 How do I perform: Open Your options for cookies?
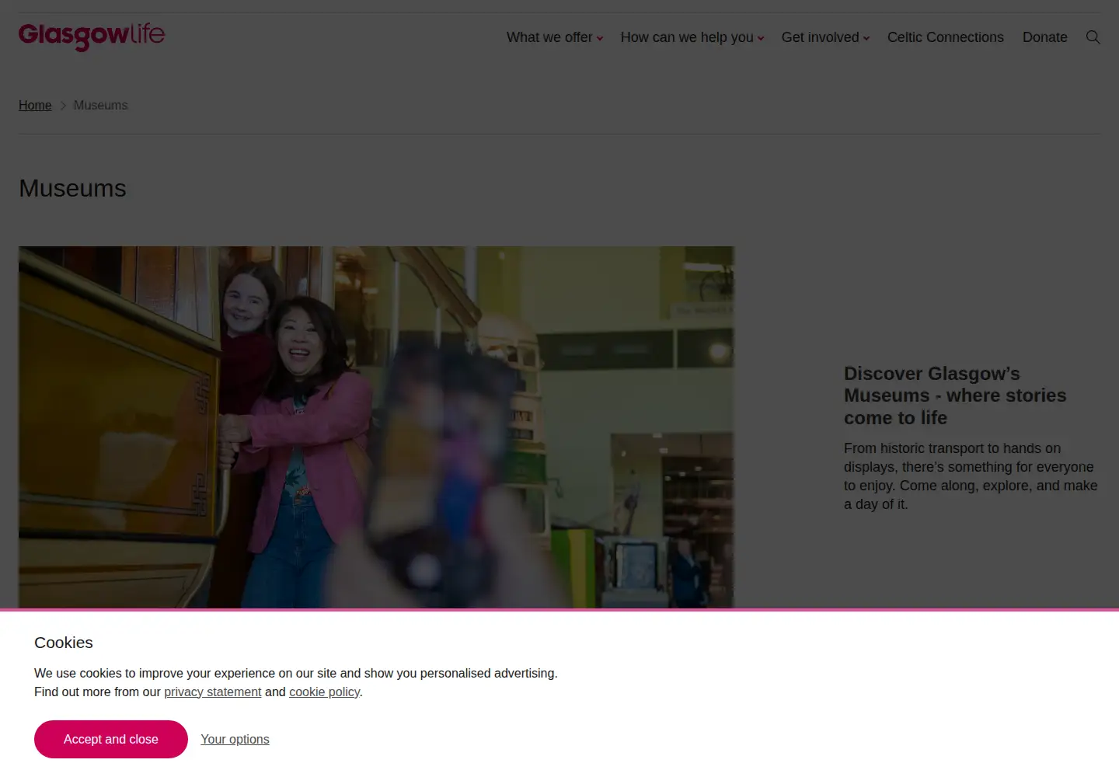[x=235, y=739]
